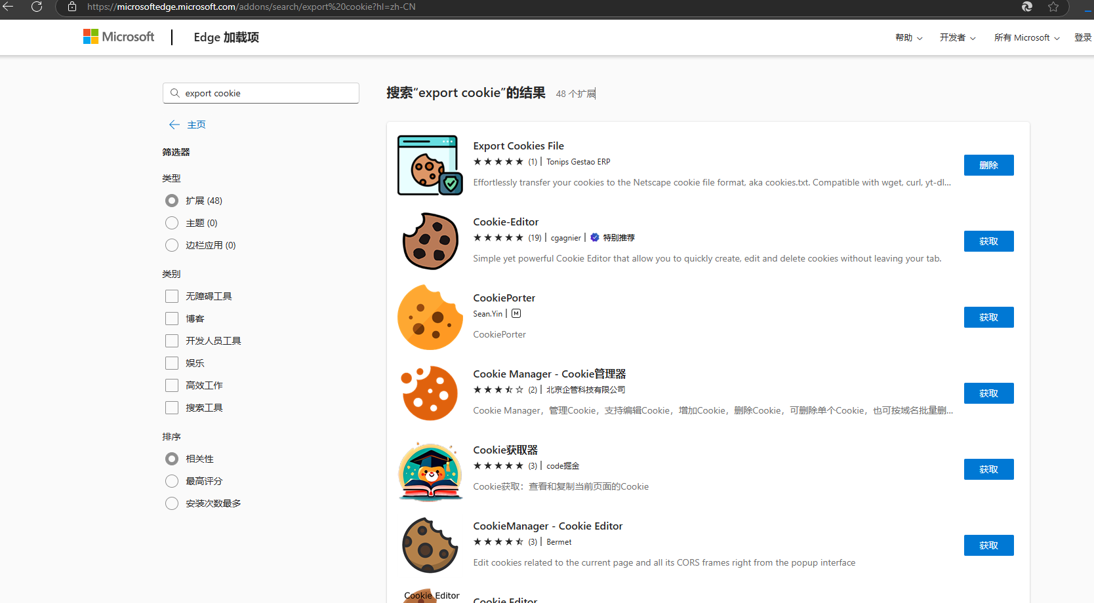Open the Cookie-Editor title link
The width and height of the screenshot is (1094, 603).
coord(506,222)
